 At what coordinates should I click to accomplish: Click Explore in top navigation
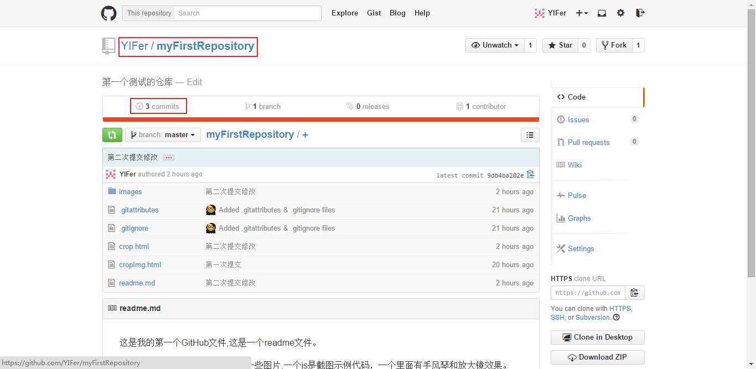coord(345,13)
